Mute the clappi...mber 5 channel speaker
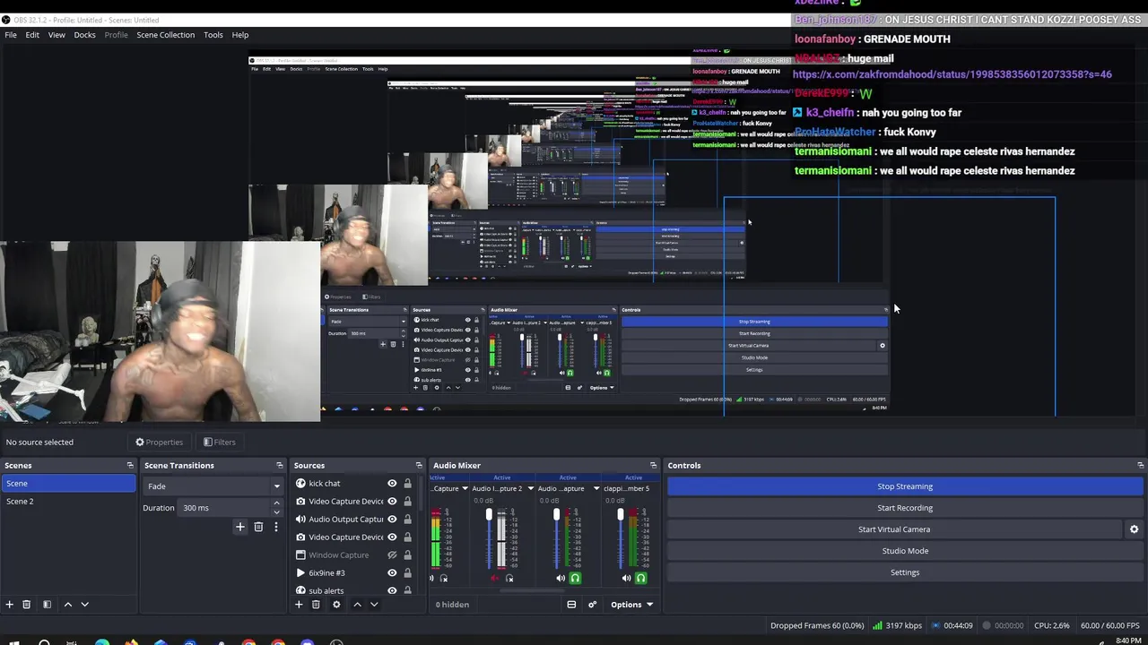The height and width of the screenshot is (645, 1148). click(x=626, y=579)
